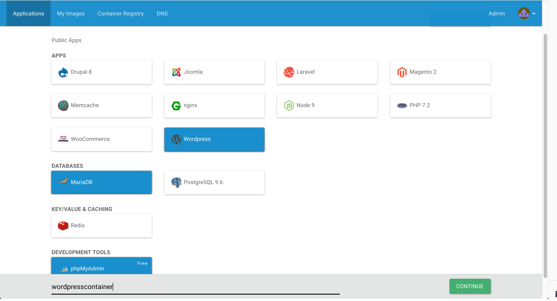This screenshot has height=301, width=557.
Task: Click the phpMyAdmin sailboat icon
Action: [x=64, y=269]
